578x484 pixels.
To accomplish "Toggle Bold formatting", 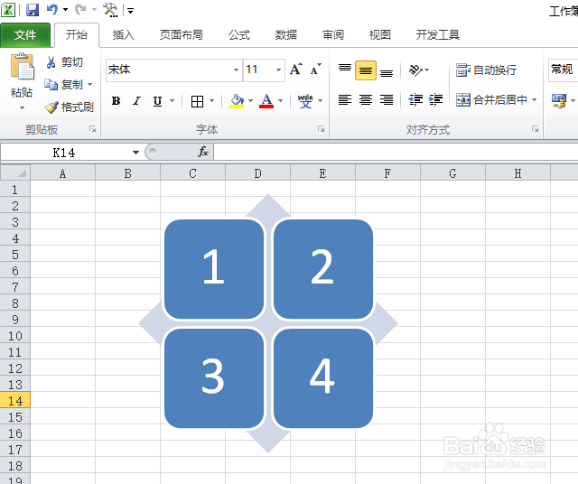I will (117, 100).
